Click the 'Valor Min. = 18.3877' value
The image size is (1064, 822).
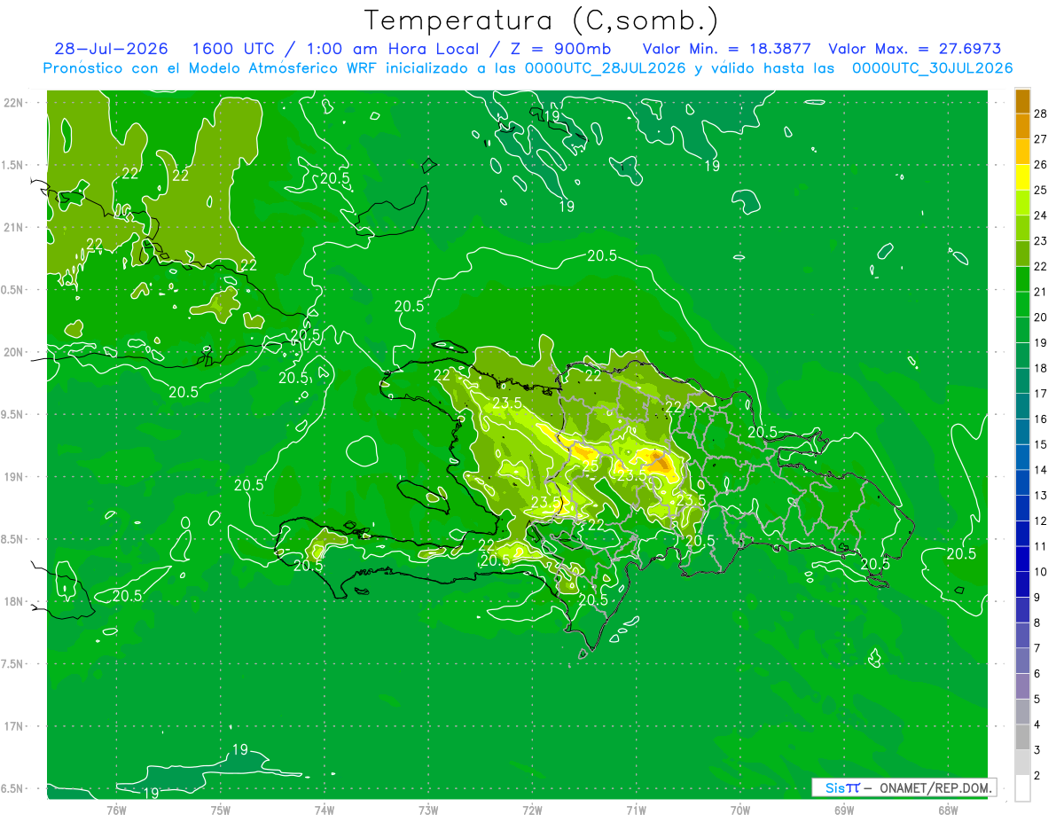pos(726,49)
